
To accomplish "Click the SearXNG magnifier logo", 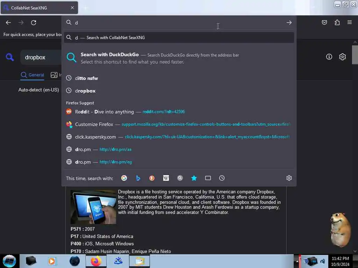I will 9,57.
